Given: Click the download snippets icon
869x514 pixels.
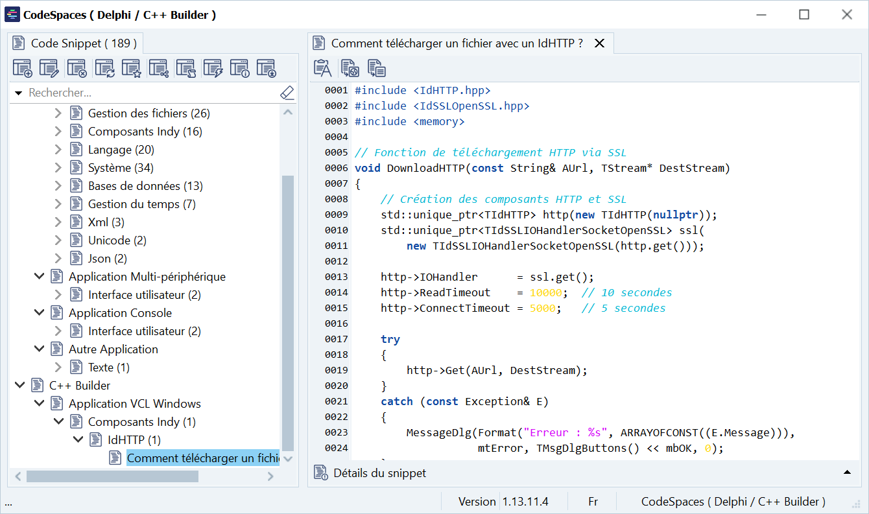Looking at the screenshot, I should tap(266, 68).
